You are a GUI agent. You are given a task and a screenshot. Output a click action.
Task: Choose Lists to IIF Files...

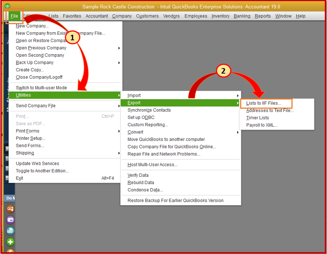coord(264,103)
